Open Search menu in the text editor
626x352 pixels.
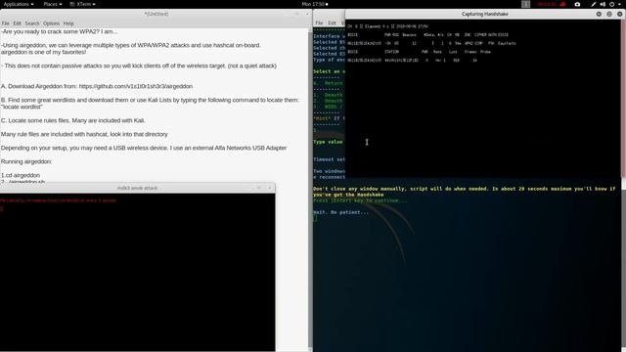[32, 23]
